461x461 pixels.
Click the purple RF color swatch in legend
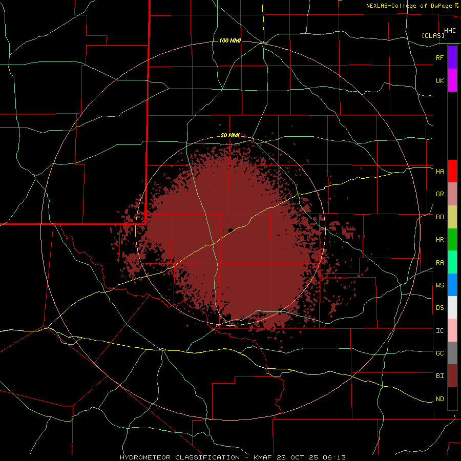tap(452, 57)
